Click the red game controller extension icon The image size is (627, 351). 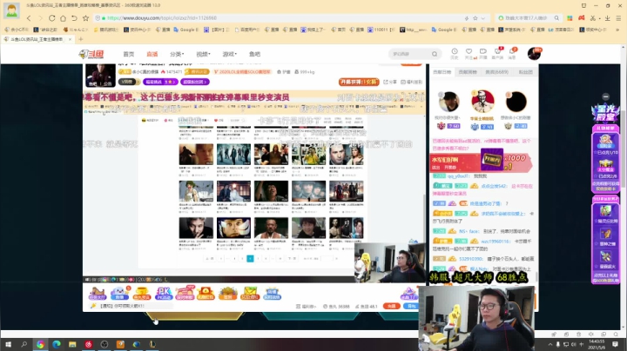pyautogui.click(x=582, y=18)
